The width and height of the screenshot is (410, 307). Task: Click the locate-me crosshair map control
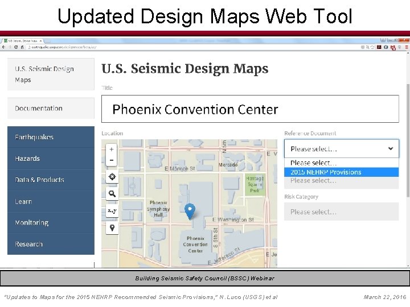tap(112, 177)
